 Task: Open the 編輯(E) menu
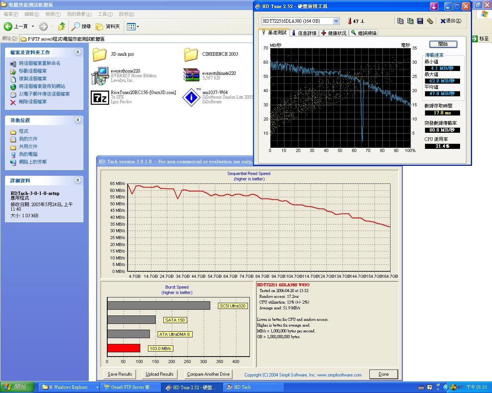pyautogui.click(x=32, y=14)
